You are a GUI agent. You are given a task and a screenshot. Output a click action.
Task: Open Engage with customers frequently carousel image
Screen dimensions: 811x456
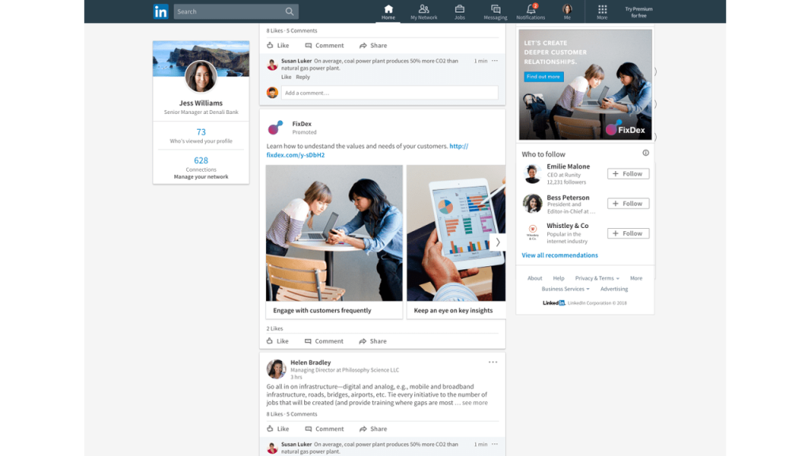point(334,233)
